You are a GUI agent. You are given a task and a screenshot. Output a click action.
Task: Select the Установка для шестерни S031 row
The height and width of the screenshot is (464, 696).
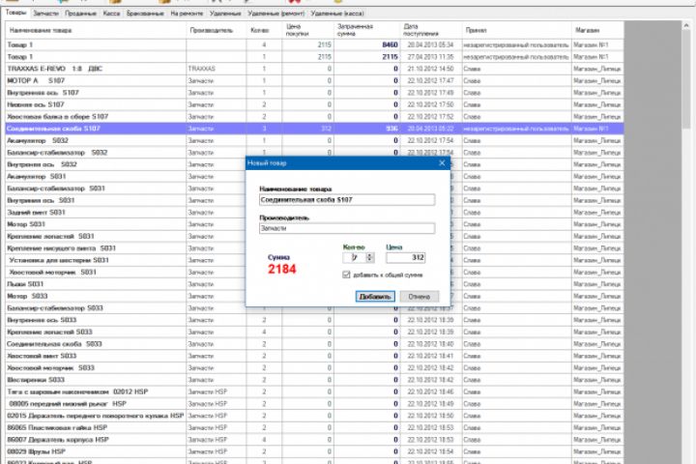click(x=126, y=261)
